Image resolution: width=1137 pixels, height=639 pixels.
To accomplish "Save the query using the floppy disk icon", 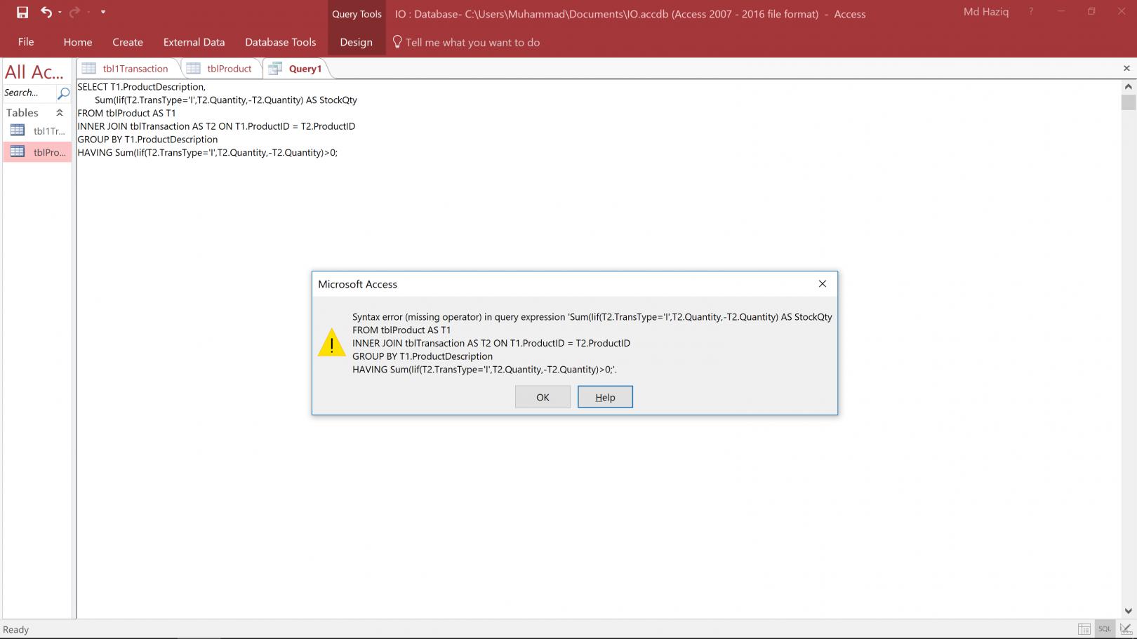I will click(x=22, y=12).
